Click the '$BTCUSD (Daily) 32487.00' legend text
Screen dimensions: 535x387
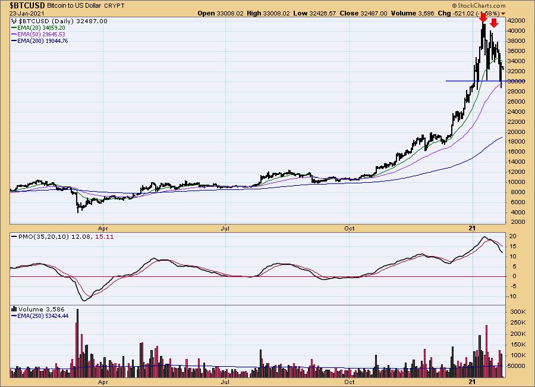pyautogui.click(x=63, y=21)
